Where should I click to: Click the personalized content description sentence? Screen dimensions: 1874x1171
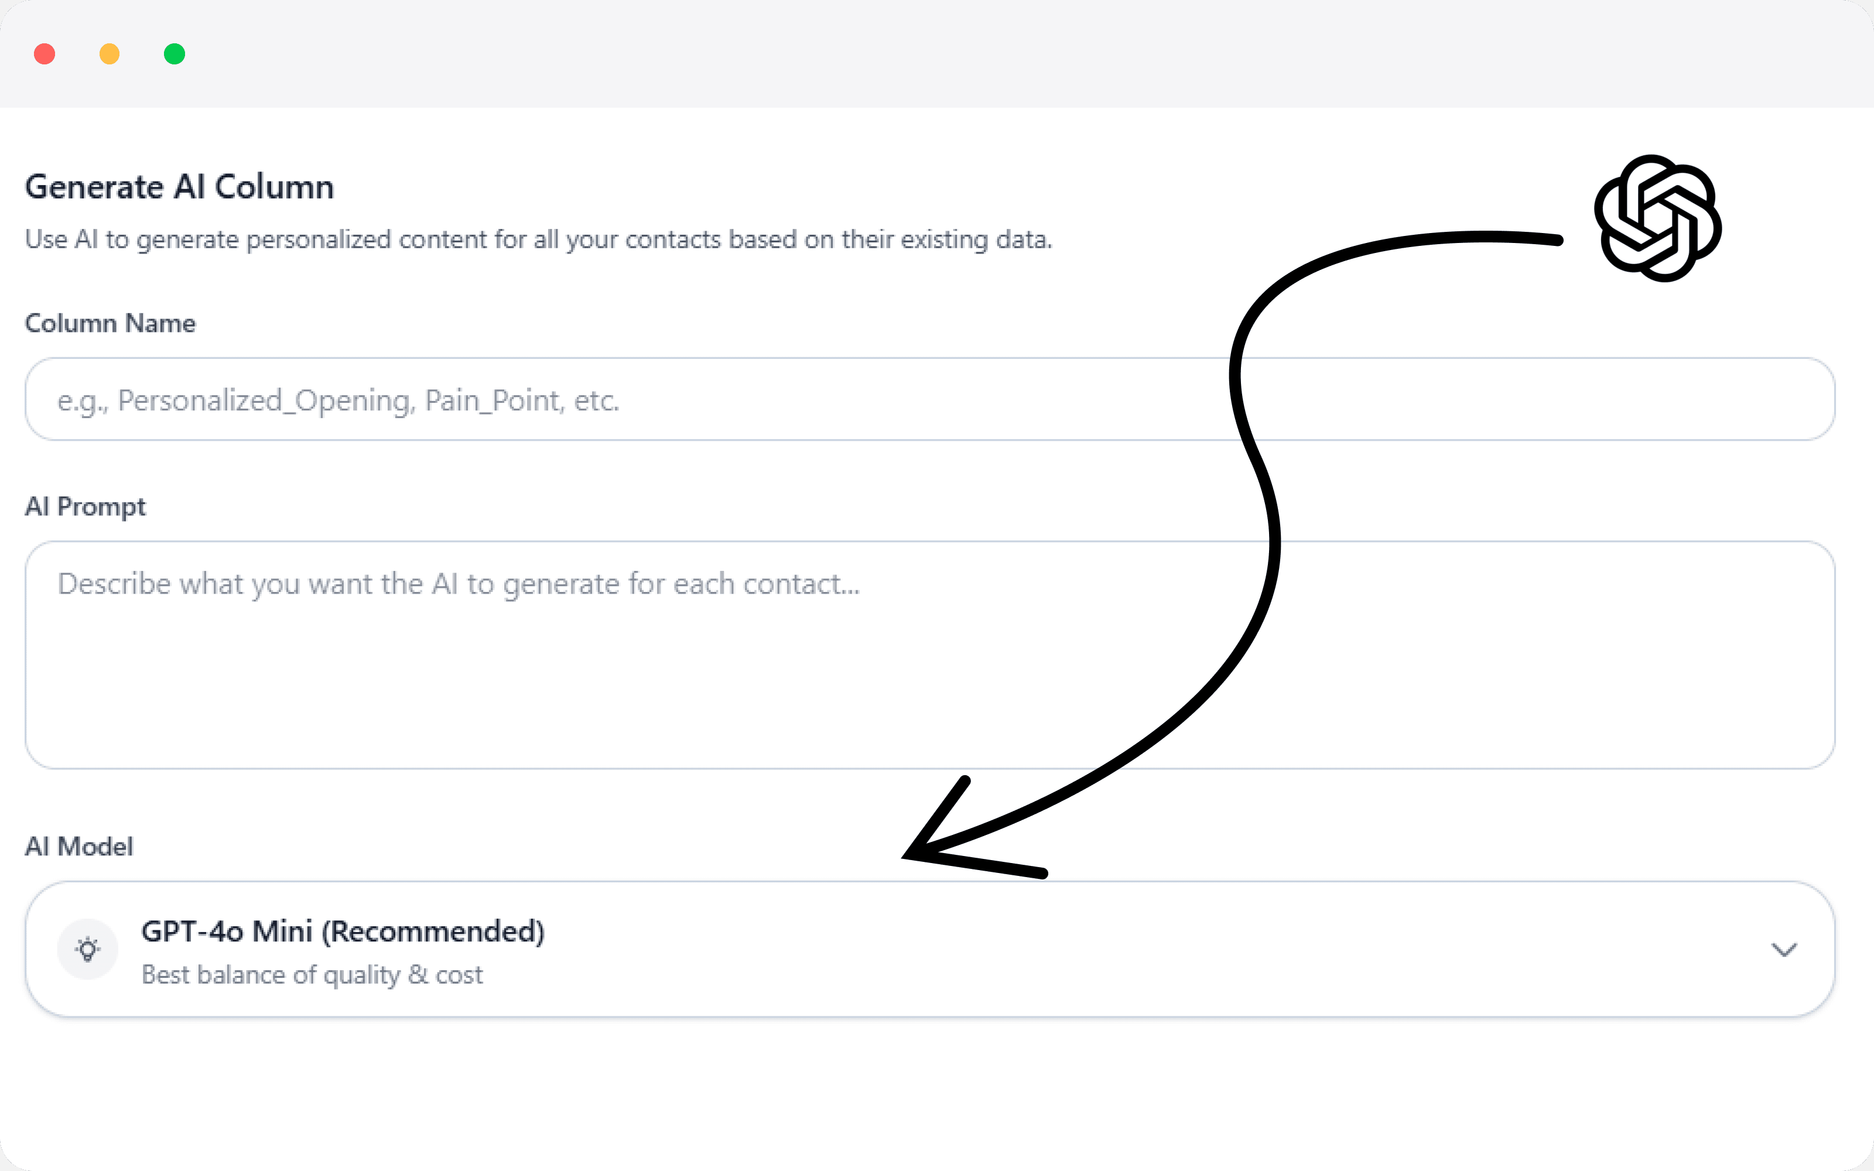coord(539,239)
